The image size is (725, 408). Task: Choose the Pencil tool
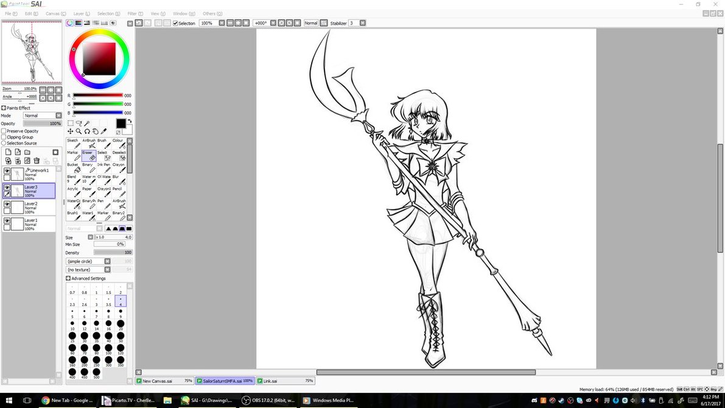click(118, 191)
